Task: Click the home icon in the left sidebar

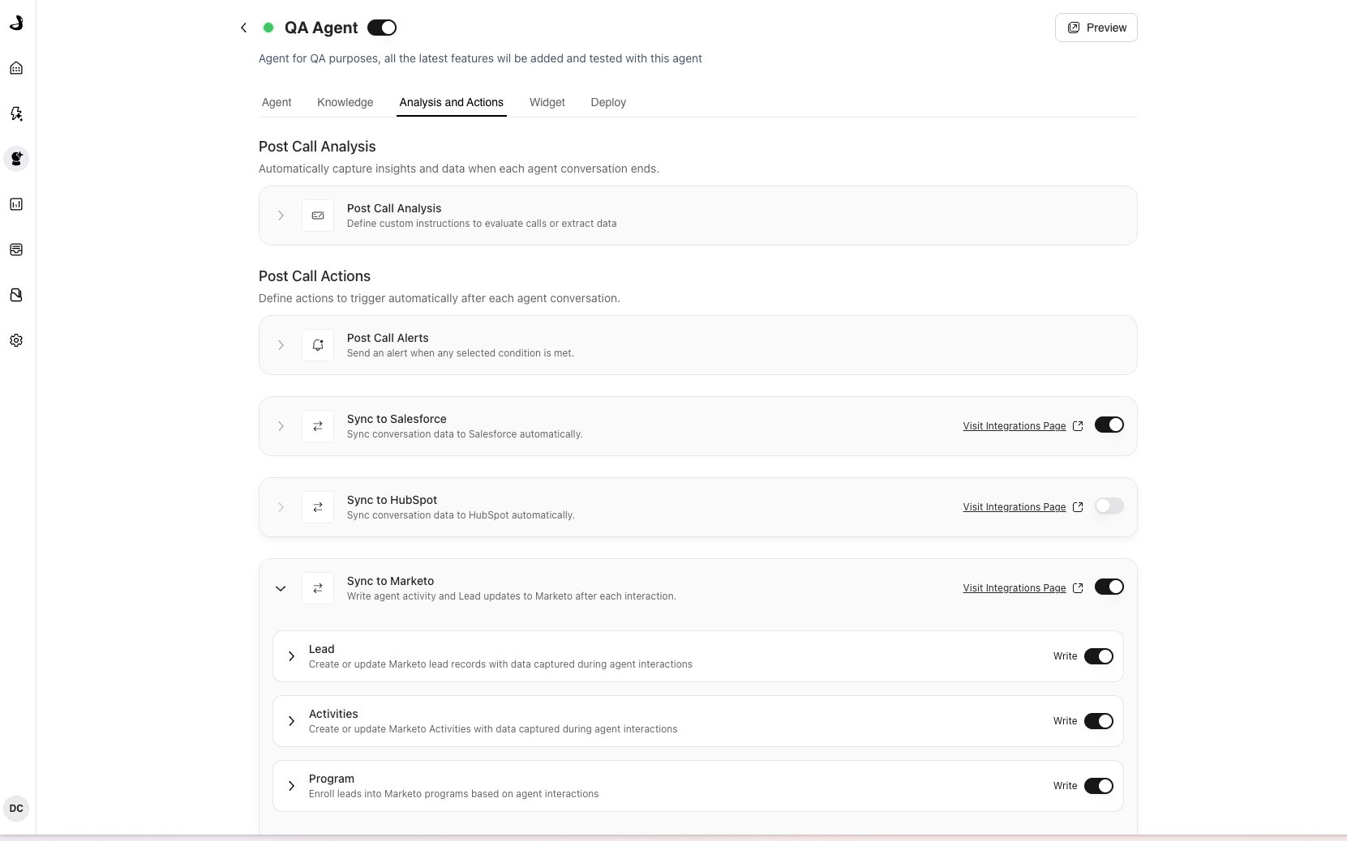Action: (x=16, y=68)
